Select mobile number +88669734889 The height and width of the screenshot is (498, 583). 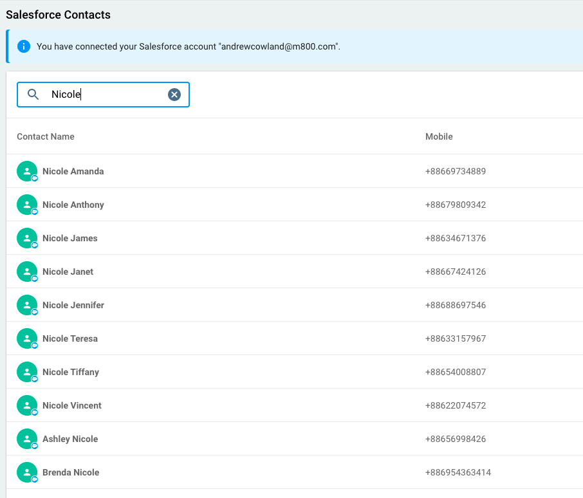(456, 171)
